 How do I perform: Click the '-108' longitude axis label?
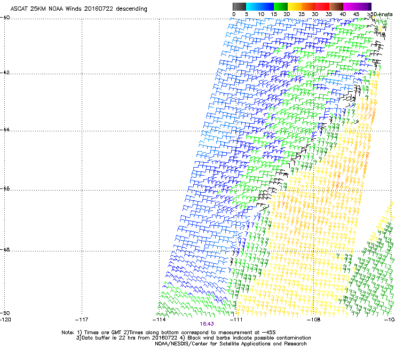pyautogui.click(x=314, y=320)
